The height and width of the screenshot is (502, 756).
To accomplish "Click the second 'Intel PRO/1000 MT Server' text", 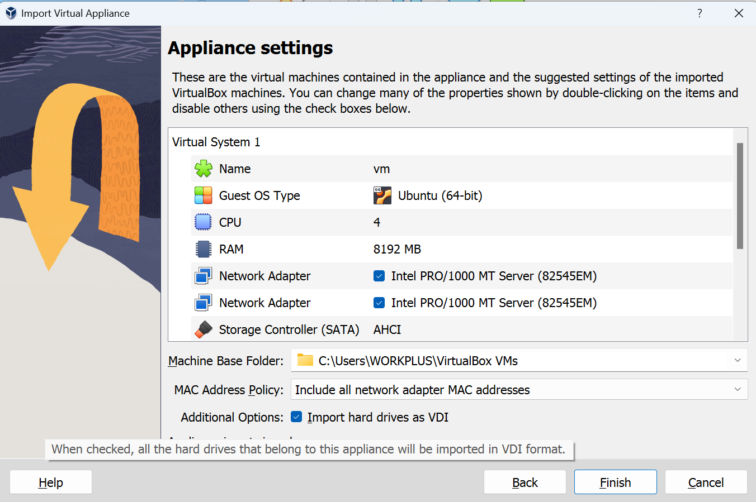I will click(494, 303).
